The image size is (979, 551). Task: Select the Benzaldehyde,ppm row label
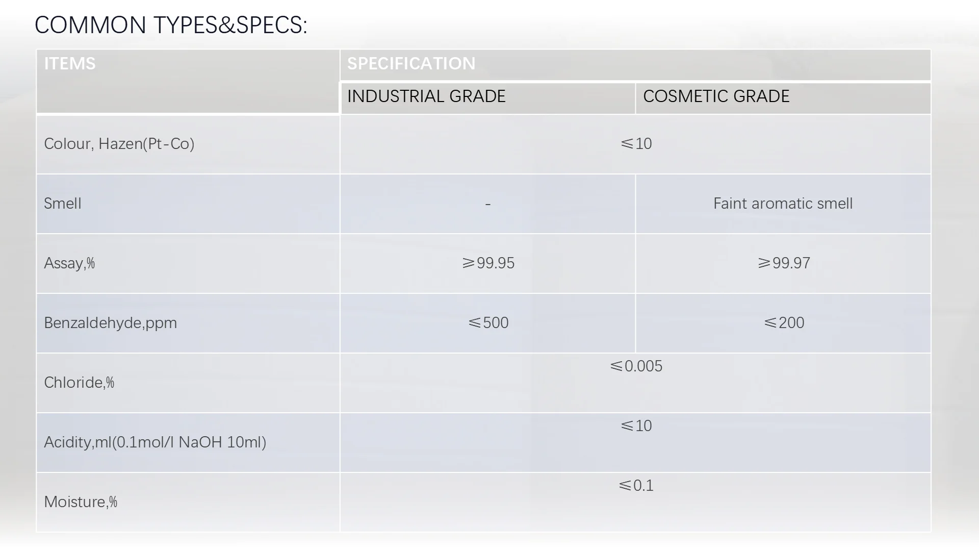click(110, 323)
